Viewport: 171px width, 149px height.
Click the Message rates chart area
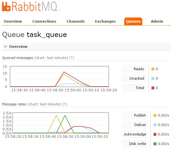pyautogui.click(x=61, y=123)
